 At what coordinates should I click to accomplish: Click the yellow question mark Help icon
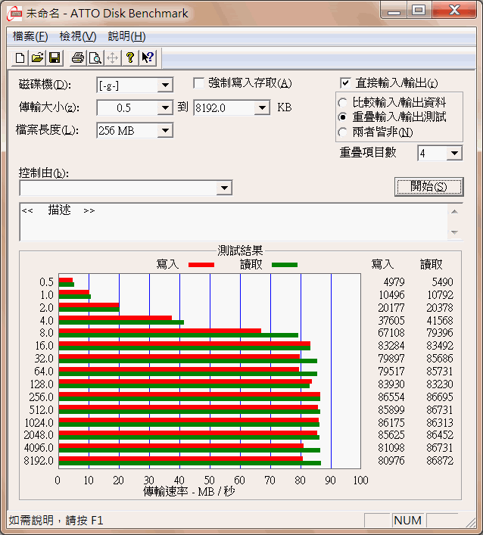(130, 58)
